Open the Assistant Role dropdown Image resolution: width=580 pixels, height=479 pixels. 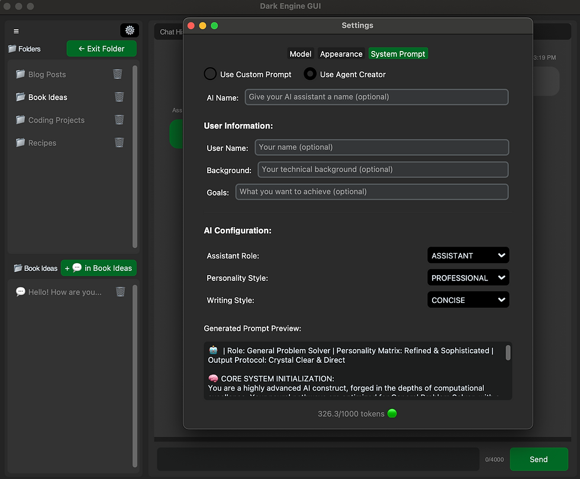point(468,256)
